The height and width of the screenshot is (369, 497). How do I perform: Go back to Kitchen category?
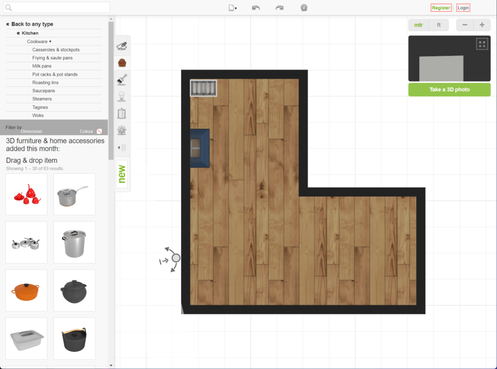pos(27,33)
